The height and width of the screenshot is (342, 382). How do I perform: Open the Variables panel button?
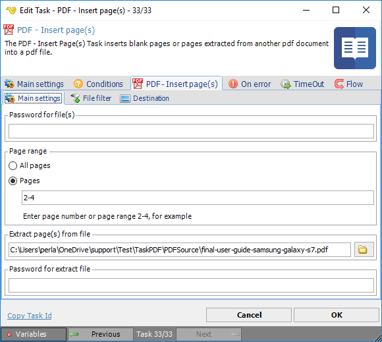34,334
